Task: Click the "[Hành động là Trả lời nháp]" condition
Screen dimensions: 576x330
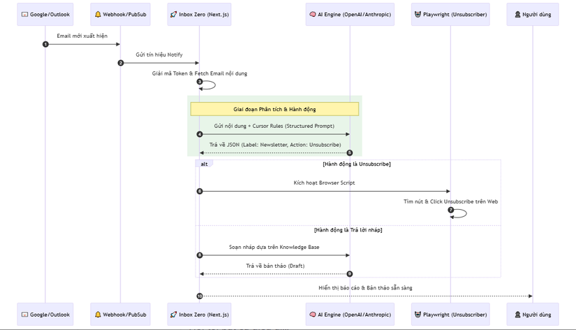Action: [348, 229]
